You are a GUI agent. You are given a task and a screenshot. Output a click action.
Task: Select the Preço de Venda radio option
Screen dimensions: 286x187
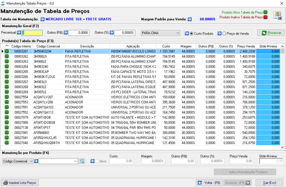[224, 34]
